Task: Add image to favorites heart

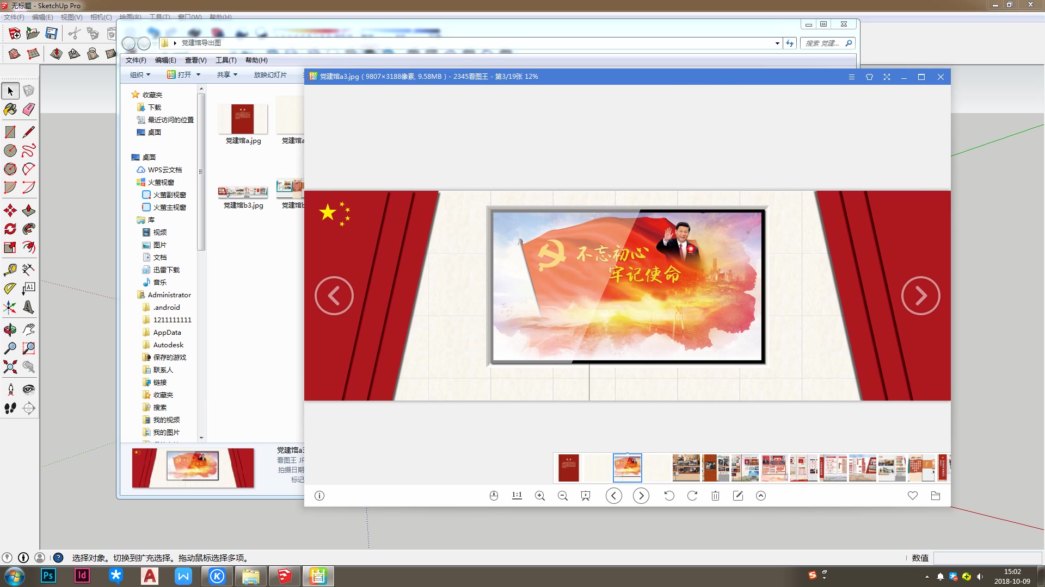Action: click(913, 496)
